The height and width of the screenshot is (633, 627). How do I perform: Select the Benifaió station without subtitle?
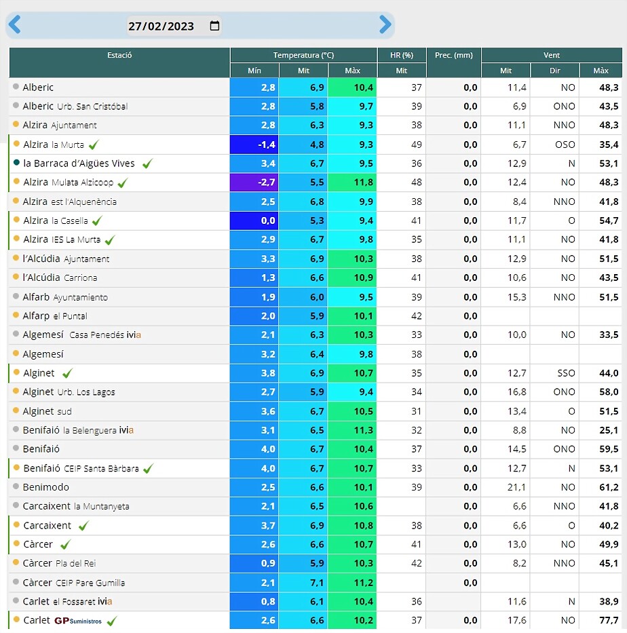pos(41,449)
